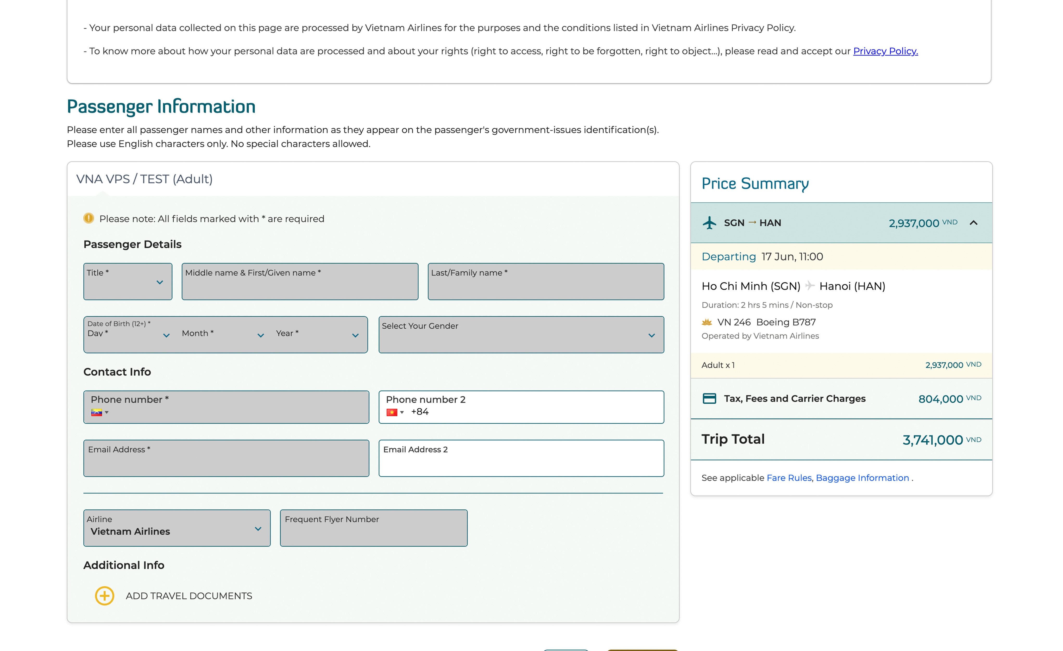Open the Title dropdown
The image size is (1063, 651).
click(128, 282)
